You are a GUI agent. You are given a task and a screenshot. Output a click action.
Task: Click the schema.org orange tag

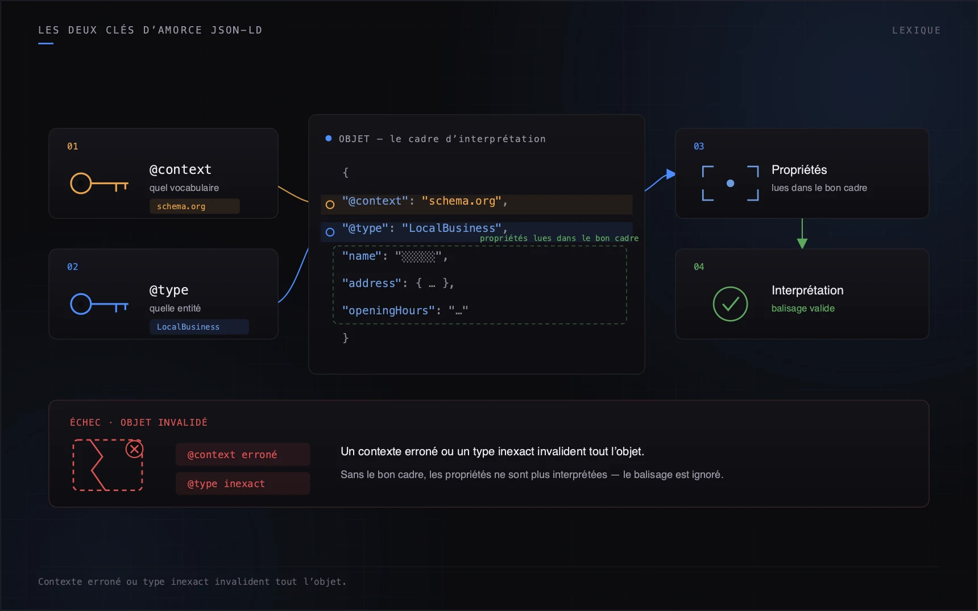194,206
